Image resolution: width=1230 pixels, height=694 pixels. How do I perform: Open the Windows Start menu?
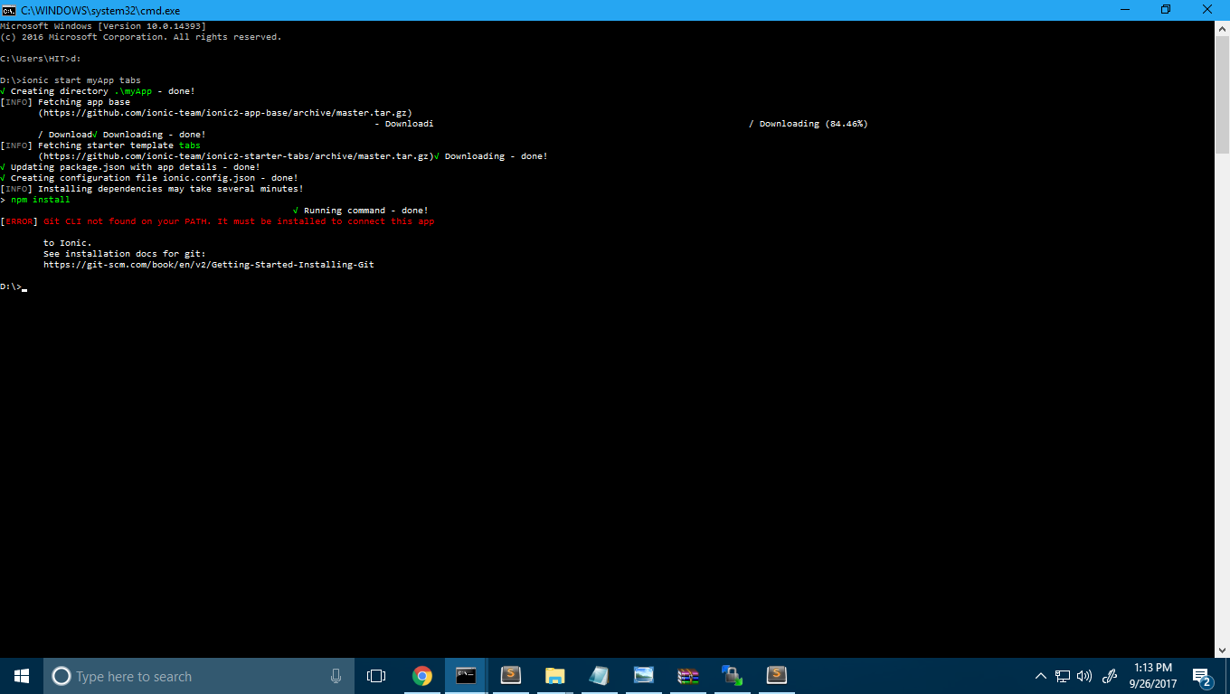pyautogui.click(x=22, y=676)
